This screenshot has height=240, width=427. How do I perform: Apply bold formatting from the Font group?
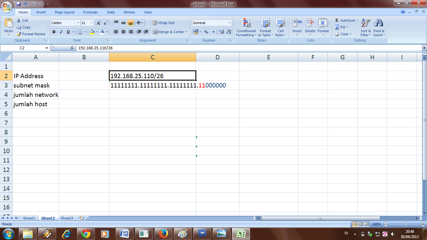[53, 32]
